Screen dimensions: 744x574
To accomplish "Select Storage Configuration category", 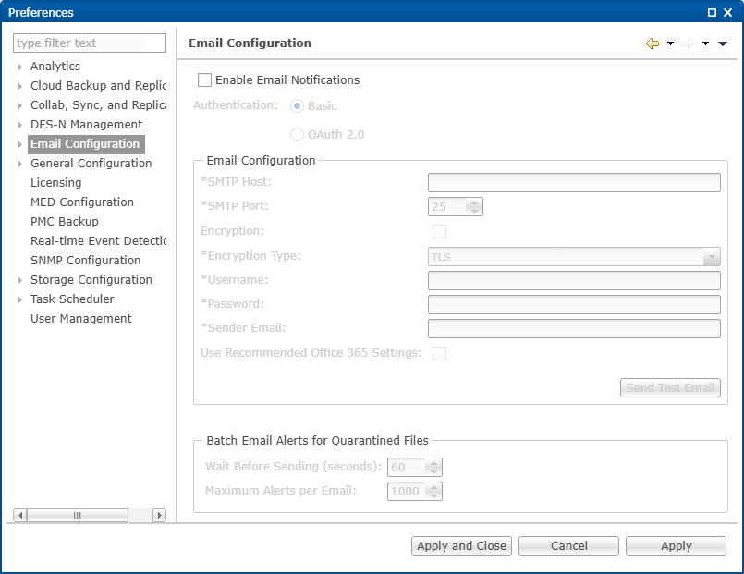I will pyautogui.click(x=91, y=280).
